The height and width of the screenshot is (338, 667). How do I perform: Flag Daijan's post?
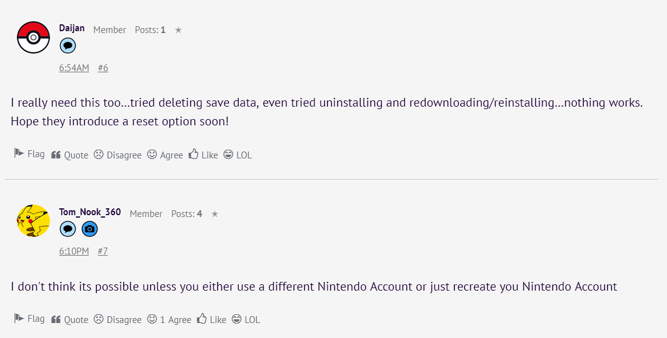(29, 154)
